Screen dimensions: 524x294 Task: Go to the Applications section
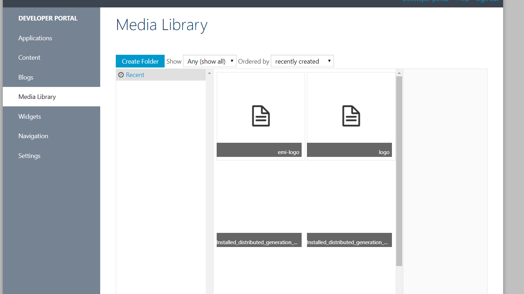click(x=35, y=38)
